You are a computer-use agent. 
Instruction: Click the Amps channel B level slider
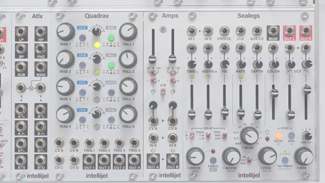click(x=173, y=59)
